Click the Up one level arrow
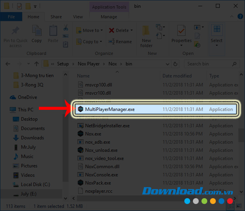The image size is (245, 211). (37, 64)
